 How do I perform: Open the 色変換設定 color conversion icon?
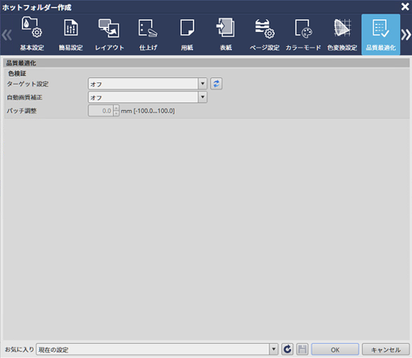pos(342,34)
